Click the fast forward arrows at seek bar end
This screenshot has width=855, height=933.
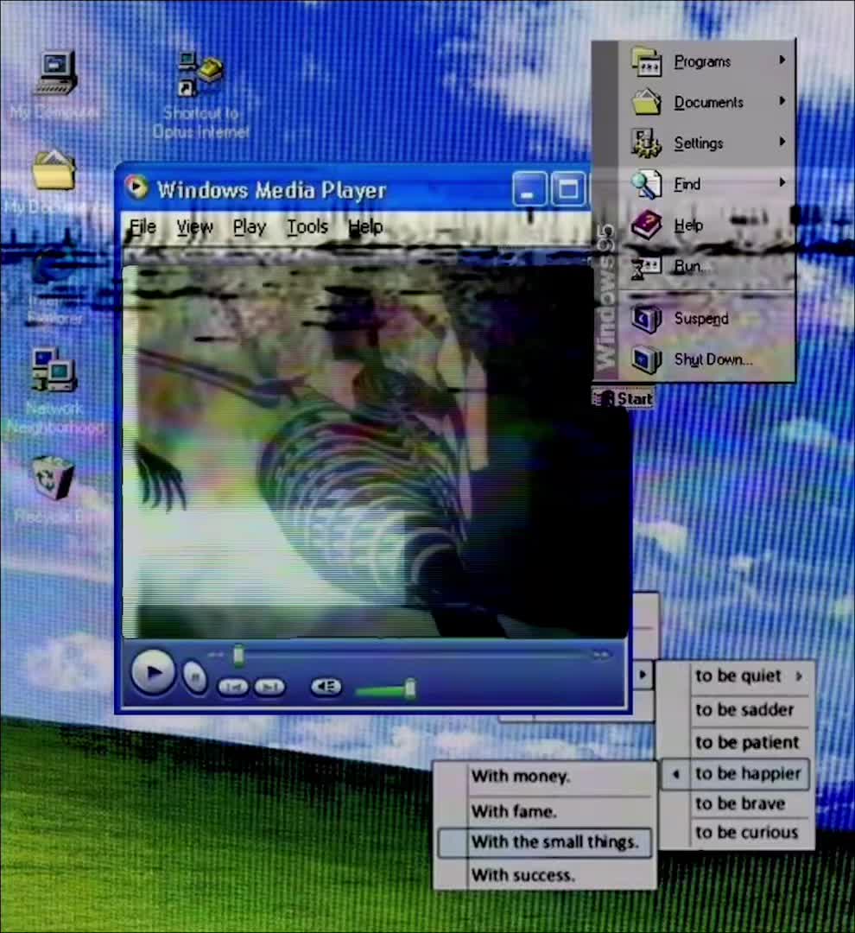(x=601, y=655)
